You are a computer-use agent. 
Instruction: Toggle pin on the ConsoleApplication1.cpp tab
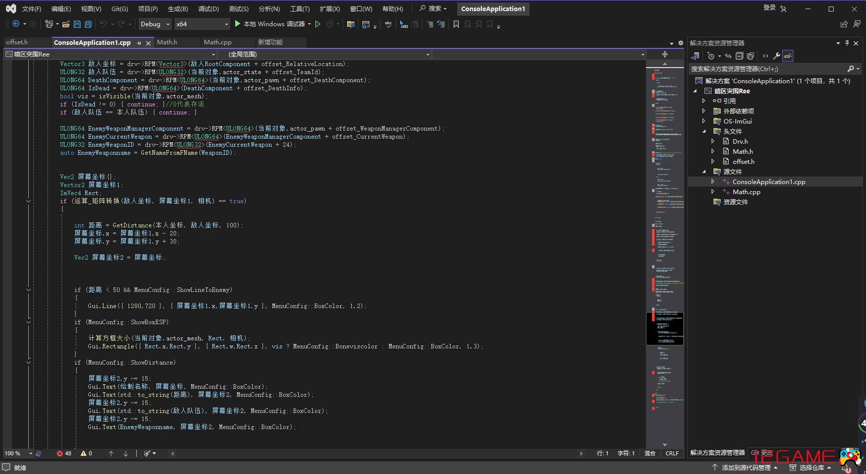139,43
